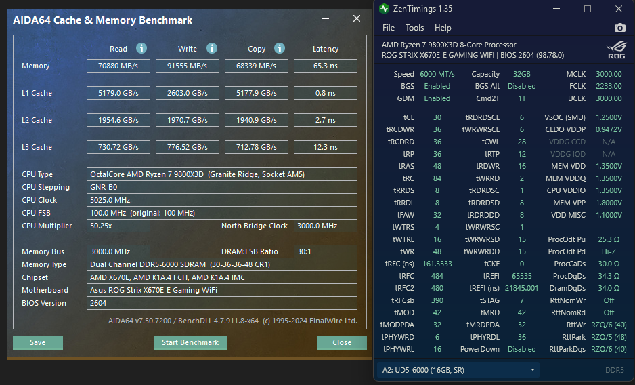Click Memory Write value 91555 MB/s
Viewport: 635px width, 385px height.
coord(187,66)
